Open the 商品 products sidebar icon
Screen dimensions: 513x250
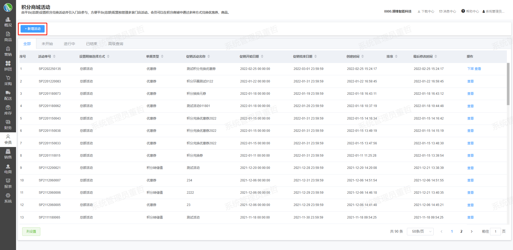8,34
